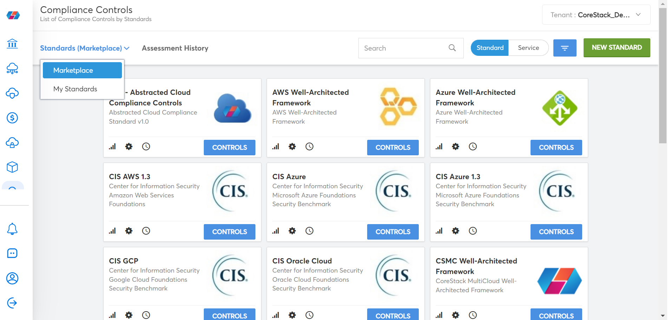The image size is (670, 320).
Task: Open CONTROLS for CIS Oracle Cloud
Action: coord(393,315)
